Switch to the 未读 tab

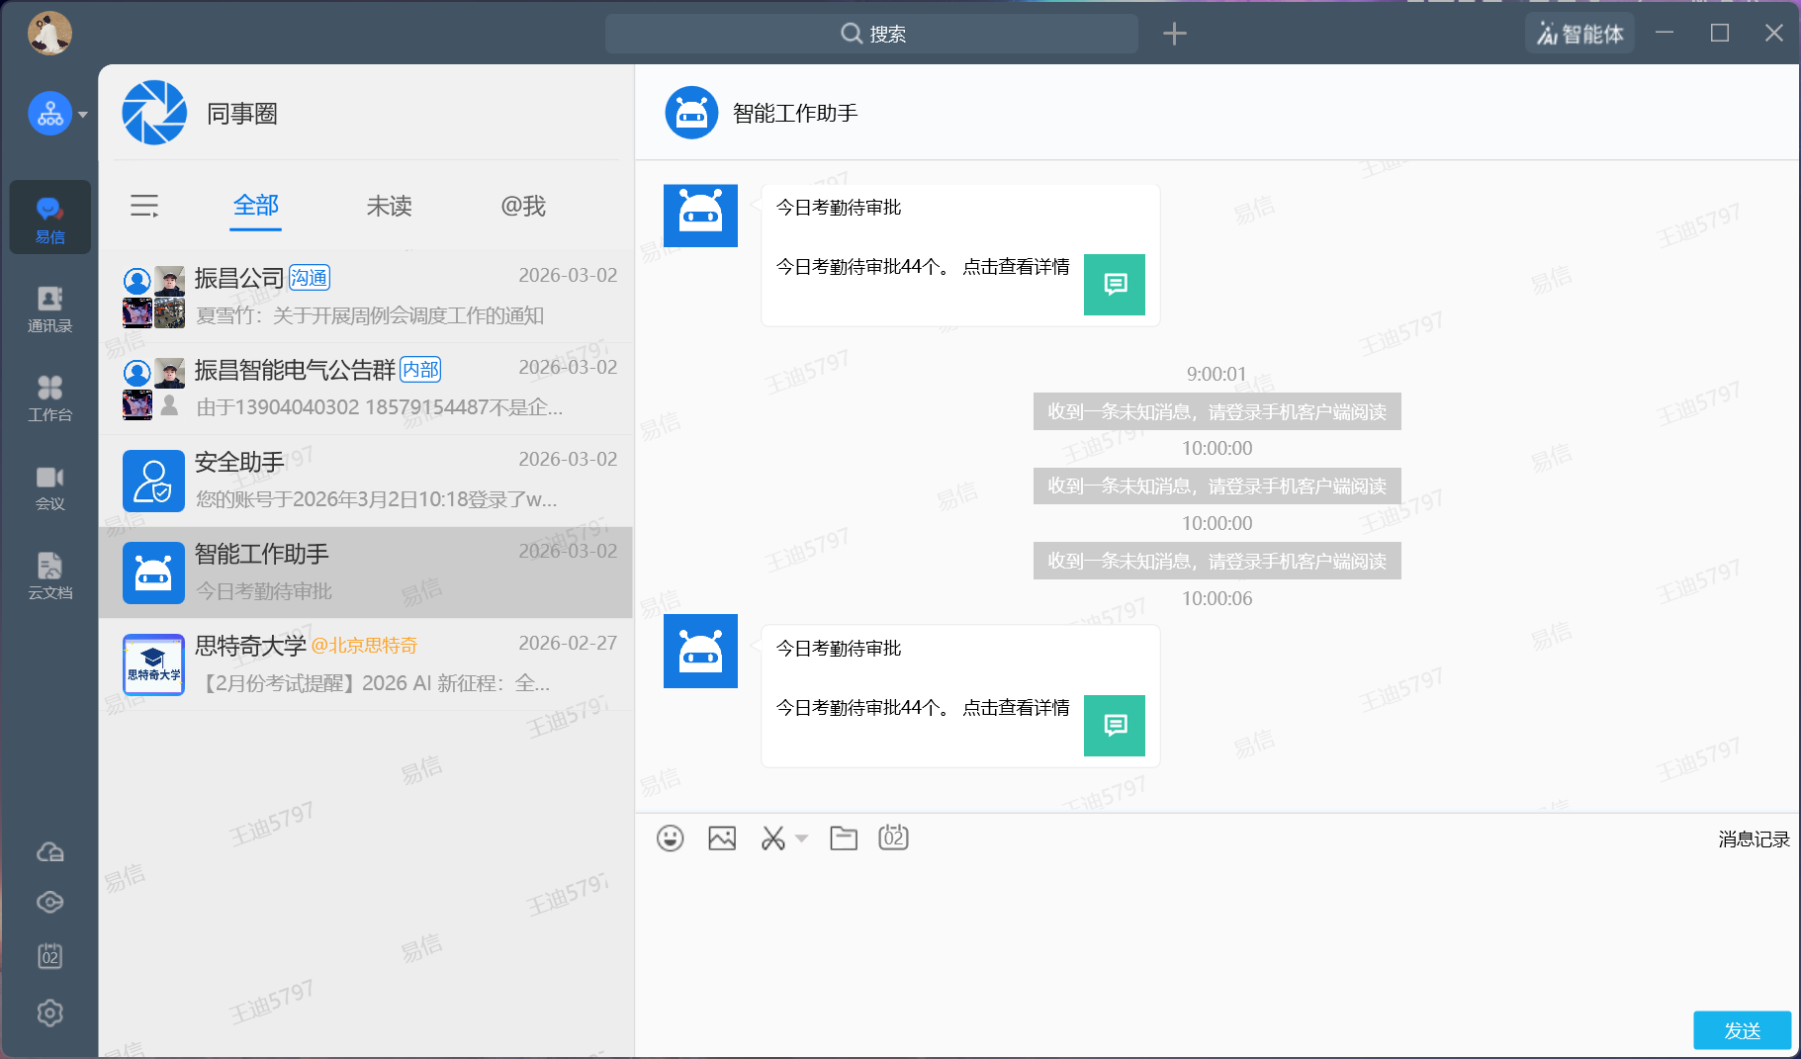[x=388, y=206]
